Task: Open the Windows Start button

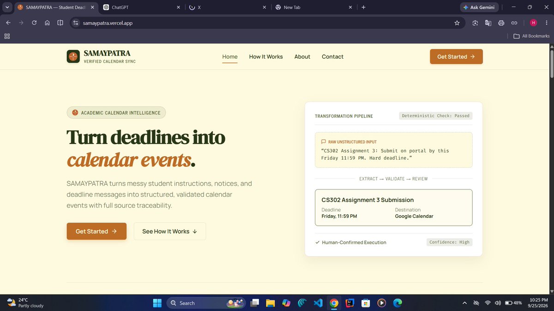Action: [157, 303]
